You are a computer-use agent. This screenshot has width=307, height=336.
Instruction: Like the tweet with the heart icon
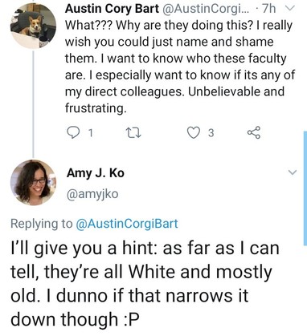click(193, 132)
